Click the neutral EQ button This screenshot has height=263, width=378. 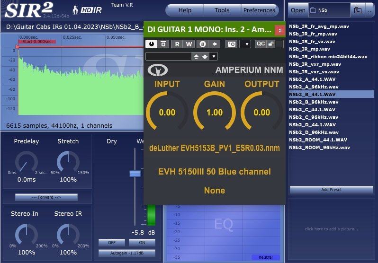tap(265, 257)
